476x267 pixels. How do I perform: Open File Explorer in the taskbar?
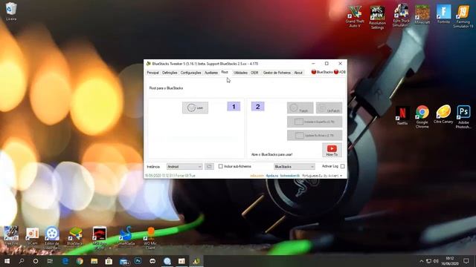pyautogui.click(x=94, y=261)
